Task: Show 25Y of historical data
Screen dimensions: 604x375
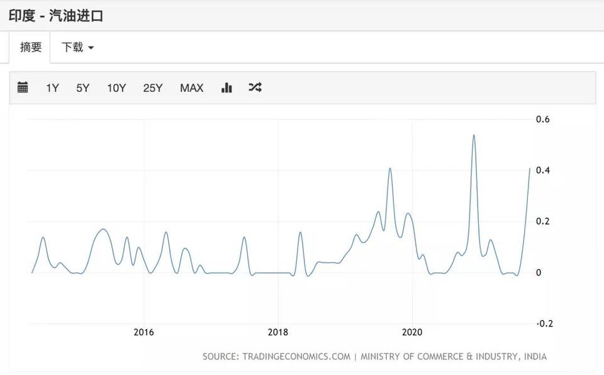Action: pos(153,88)
